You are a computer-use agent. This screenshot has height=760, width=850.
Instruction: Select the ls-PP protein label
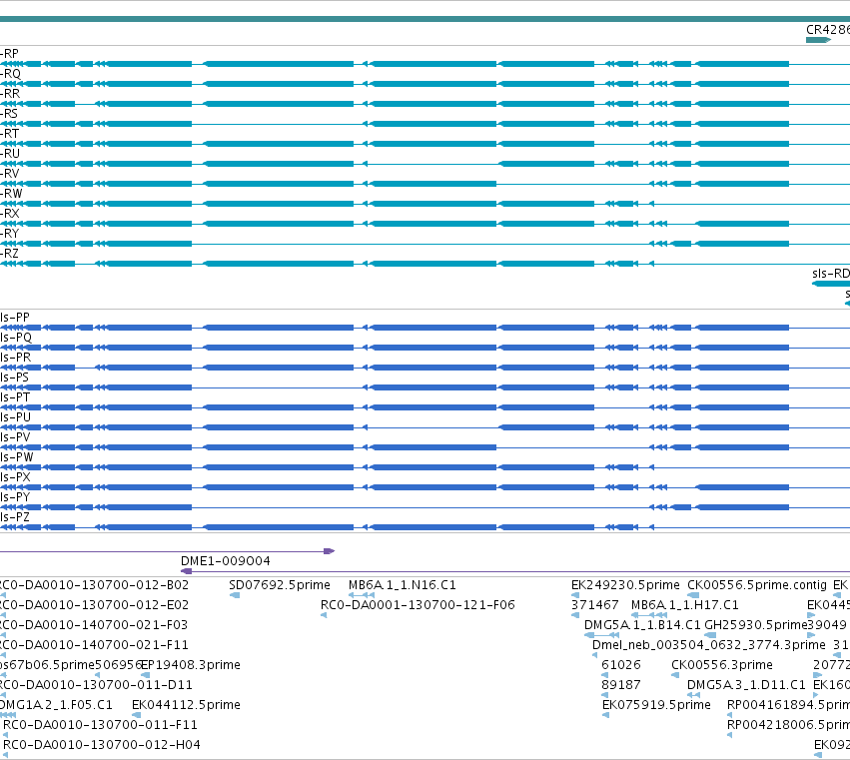click(15, 318)
